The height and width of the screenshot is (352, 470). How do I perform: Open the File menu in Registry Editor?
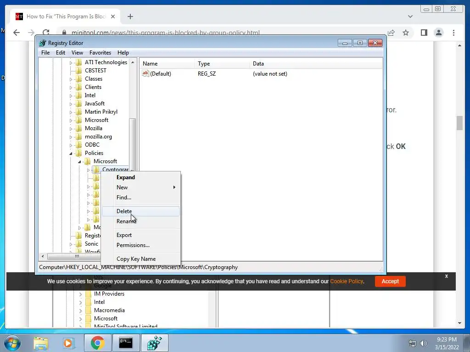point(45,53)
